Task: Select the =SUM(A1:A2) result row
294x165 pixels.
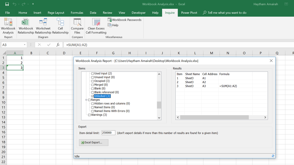Action: click(x=221, y=86)
